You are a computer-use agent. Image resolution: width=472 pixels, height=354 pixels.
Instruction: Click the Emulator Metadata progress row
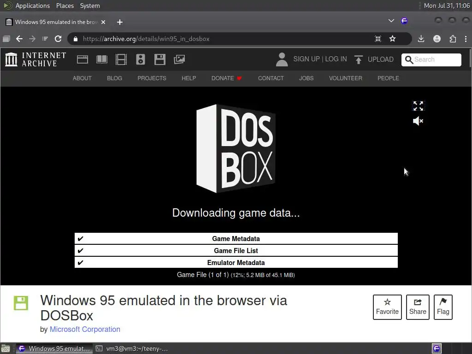pyautogui.click(x=236, y=262)
